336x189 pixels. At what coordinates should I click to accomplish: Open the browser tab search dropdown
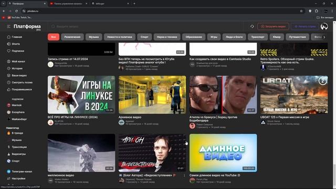(x=3, y=4)
